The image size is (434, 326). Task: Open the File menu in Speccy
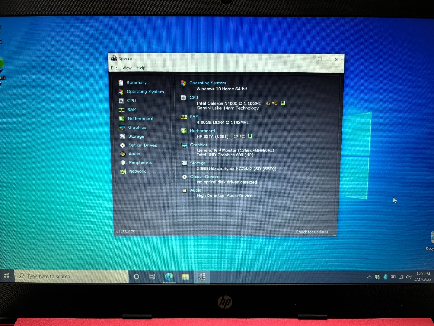[114, 68]
